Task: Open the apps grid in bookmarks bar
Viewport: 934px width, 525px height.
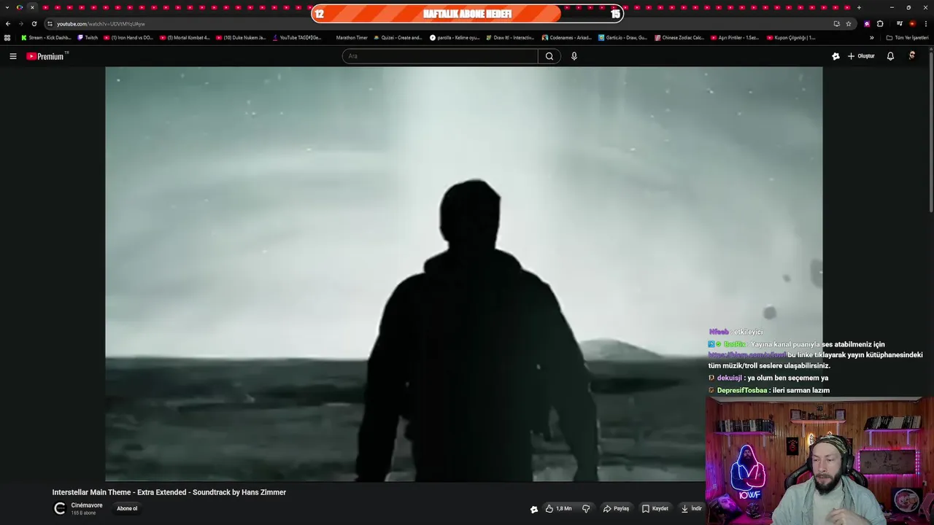Action: point(7,37)
